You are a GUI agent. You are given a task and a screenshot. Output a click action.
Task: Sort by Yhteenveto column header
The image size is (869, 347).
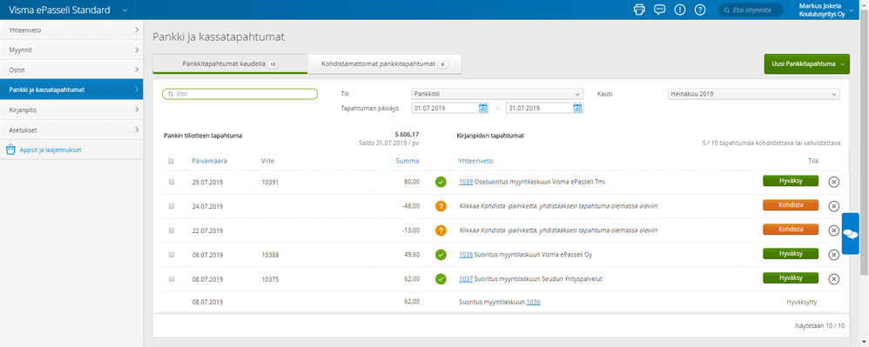[475, 161]
